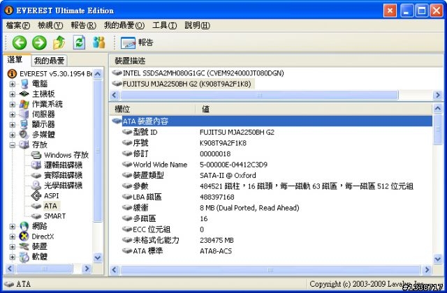Select ATA in the tree
Viewport: 447px width, 293px height.
[x=50, y=206]
